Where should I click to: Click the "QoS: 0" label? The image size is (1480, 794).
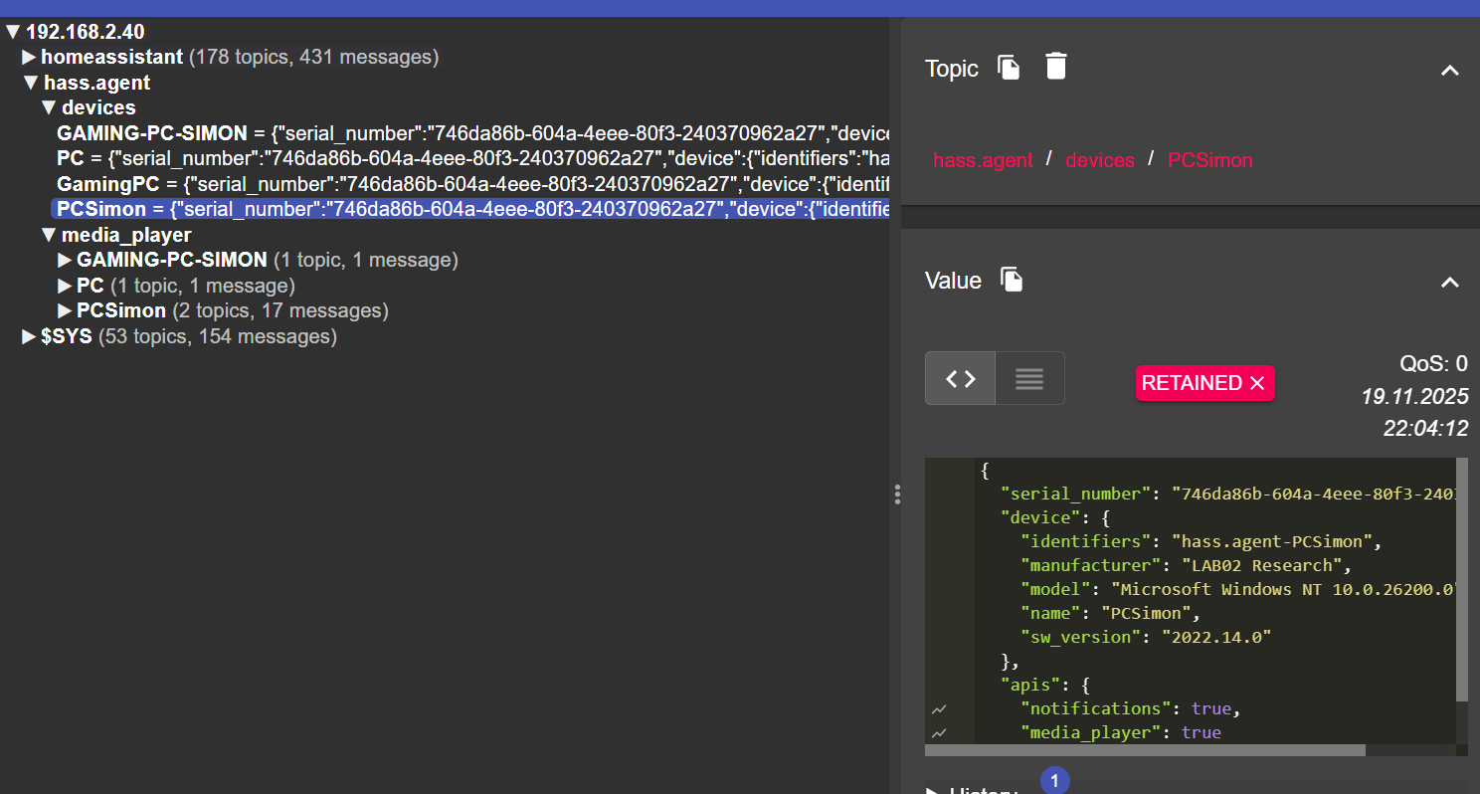pyautogui.click(x=1433, y=363)
